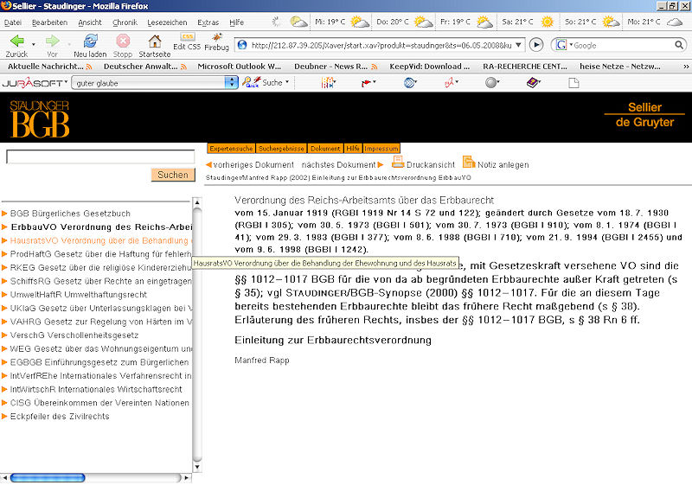This screenshot has height=485, width=692.
Task: Reload the page with Neu laden
Action: click(90, 41)
